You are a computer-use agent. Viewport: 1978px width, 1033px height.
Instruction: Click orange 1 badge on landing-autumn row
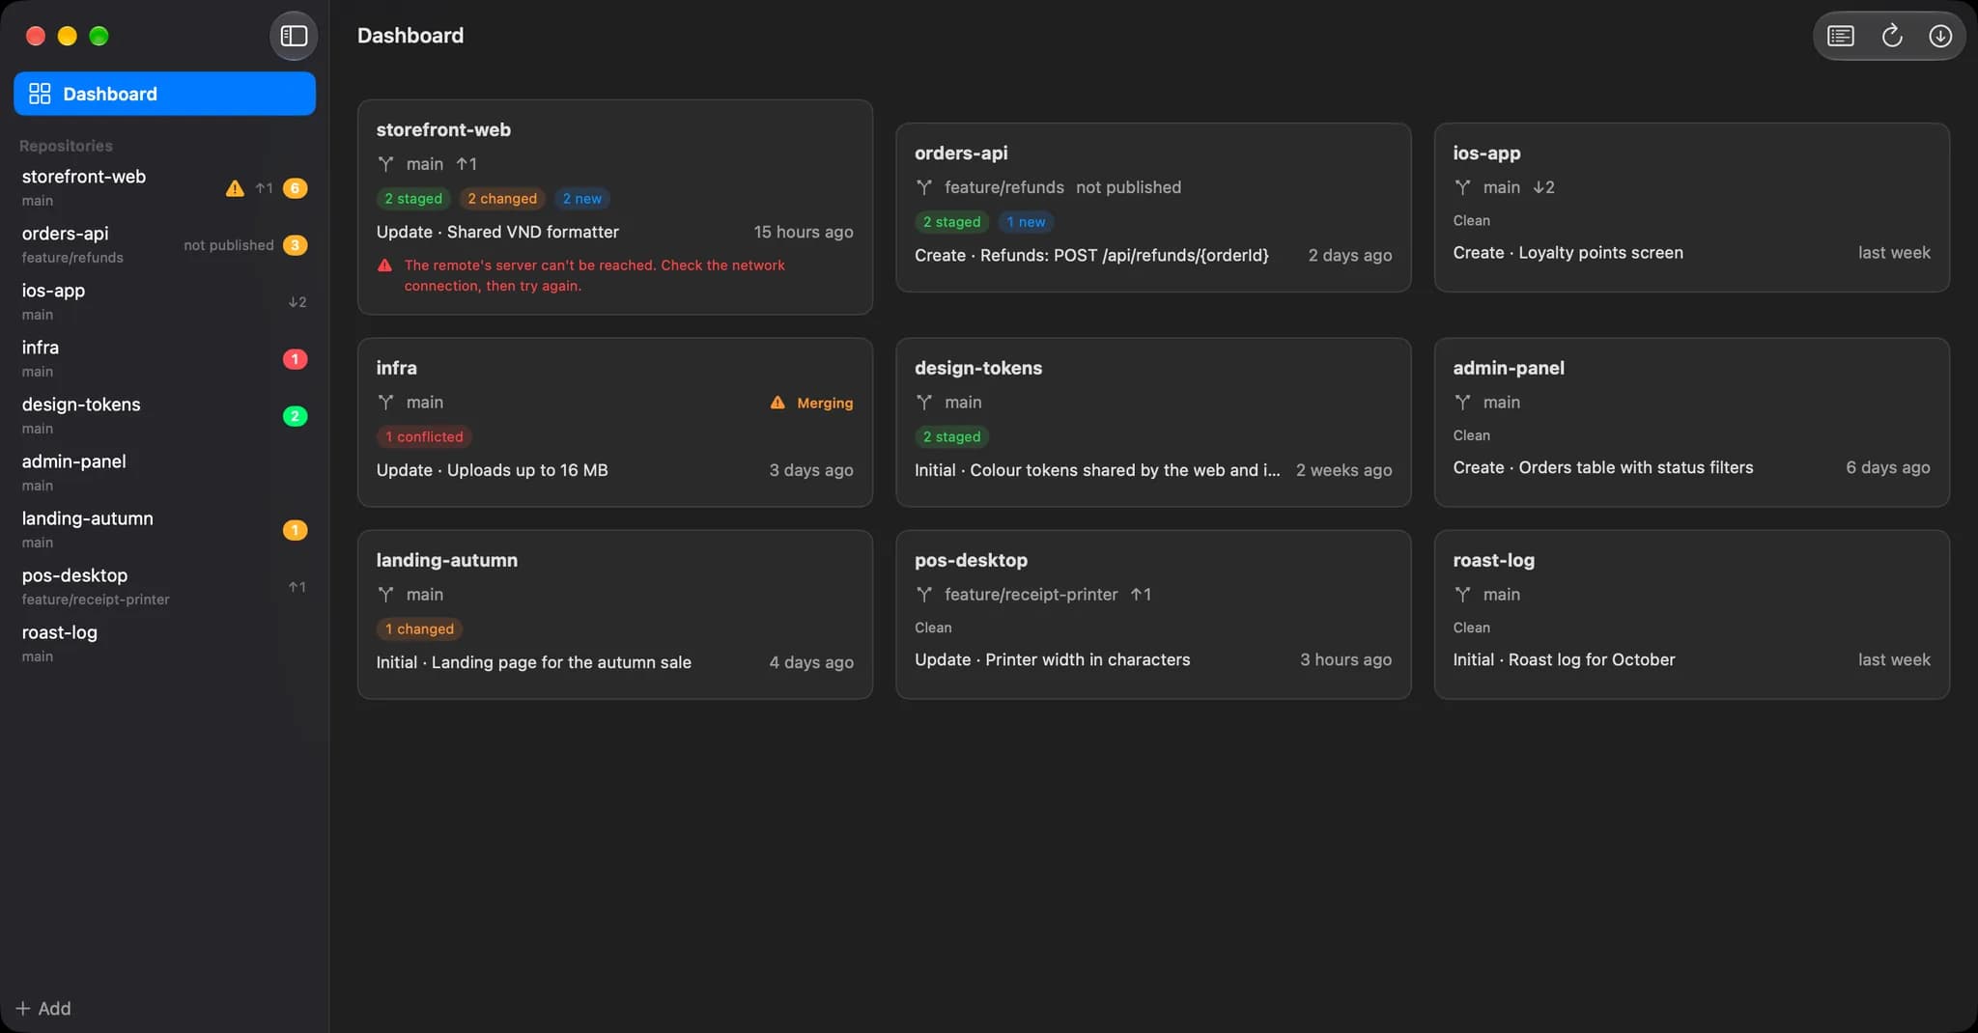[x=295, y=530]
